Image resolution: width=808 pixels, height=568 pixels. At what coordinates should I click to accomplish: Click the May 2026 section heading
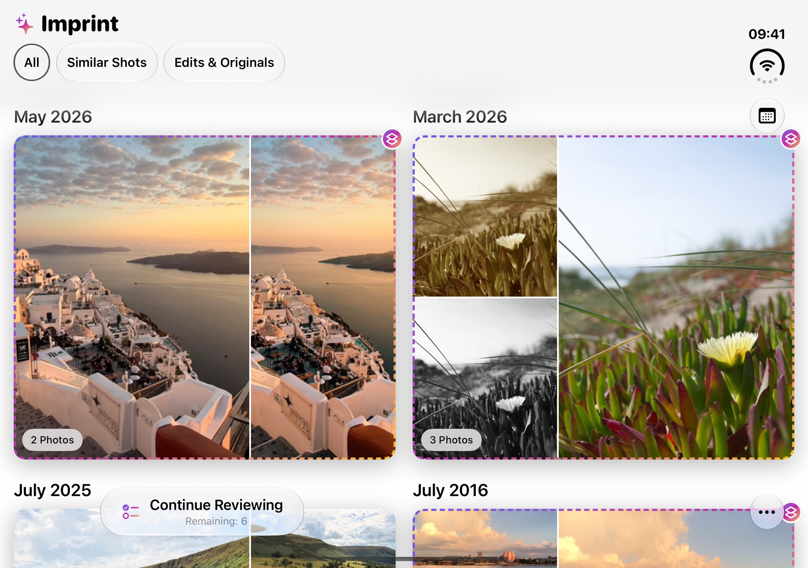pyautogui.click(x=53, y=117)
